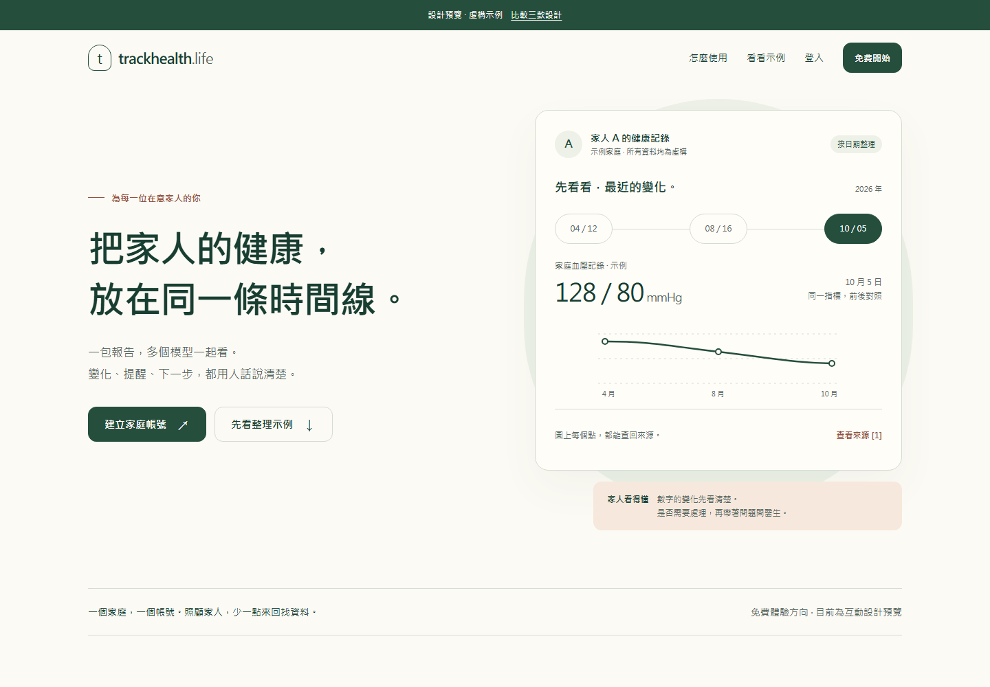Click the diagonal arrow icon on 建立家庭帳號

pos(183,425)
